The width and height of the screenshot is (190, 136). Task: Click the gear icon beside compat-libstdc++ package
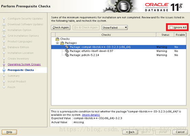pyautogui.click(x=67, y=47)
